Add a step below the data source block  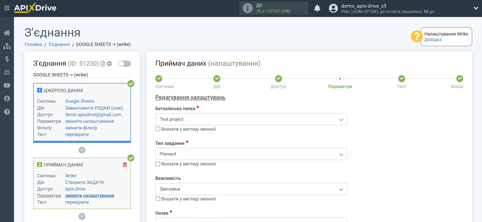click(x=82, y=150)
